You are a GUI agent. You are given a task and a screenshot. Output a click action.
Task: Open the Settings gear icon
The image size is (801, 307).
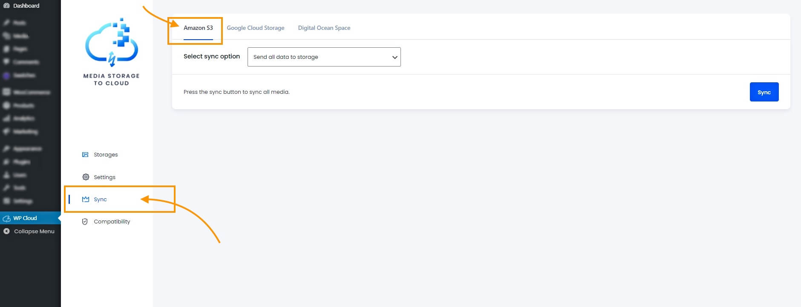86,177
